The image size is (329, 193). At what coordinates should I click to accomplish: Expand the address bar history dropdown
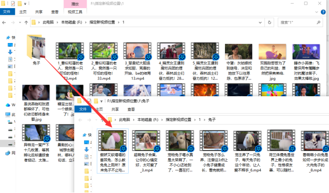[260, 23]
